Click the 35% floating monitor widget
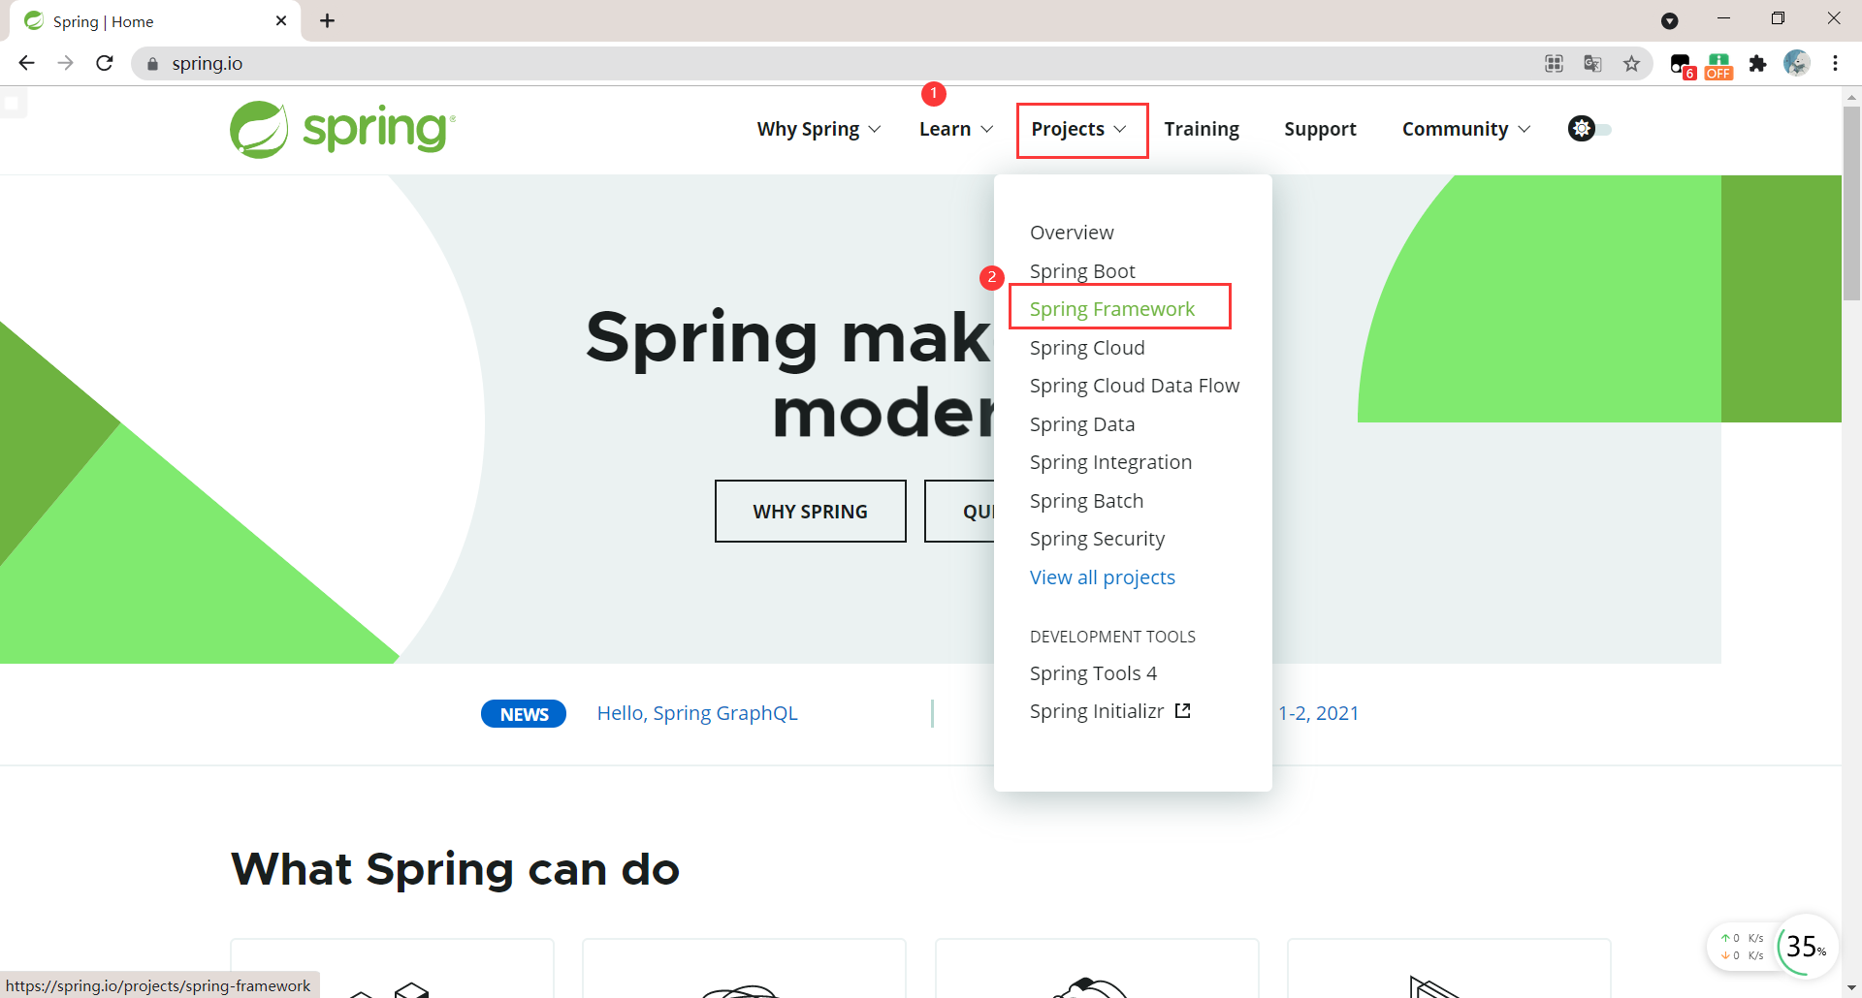The image size is (1862, 998). point(1807,946)
